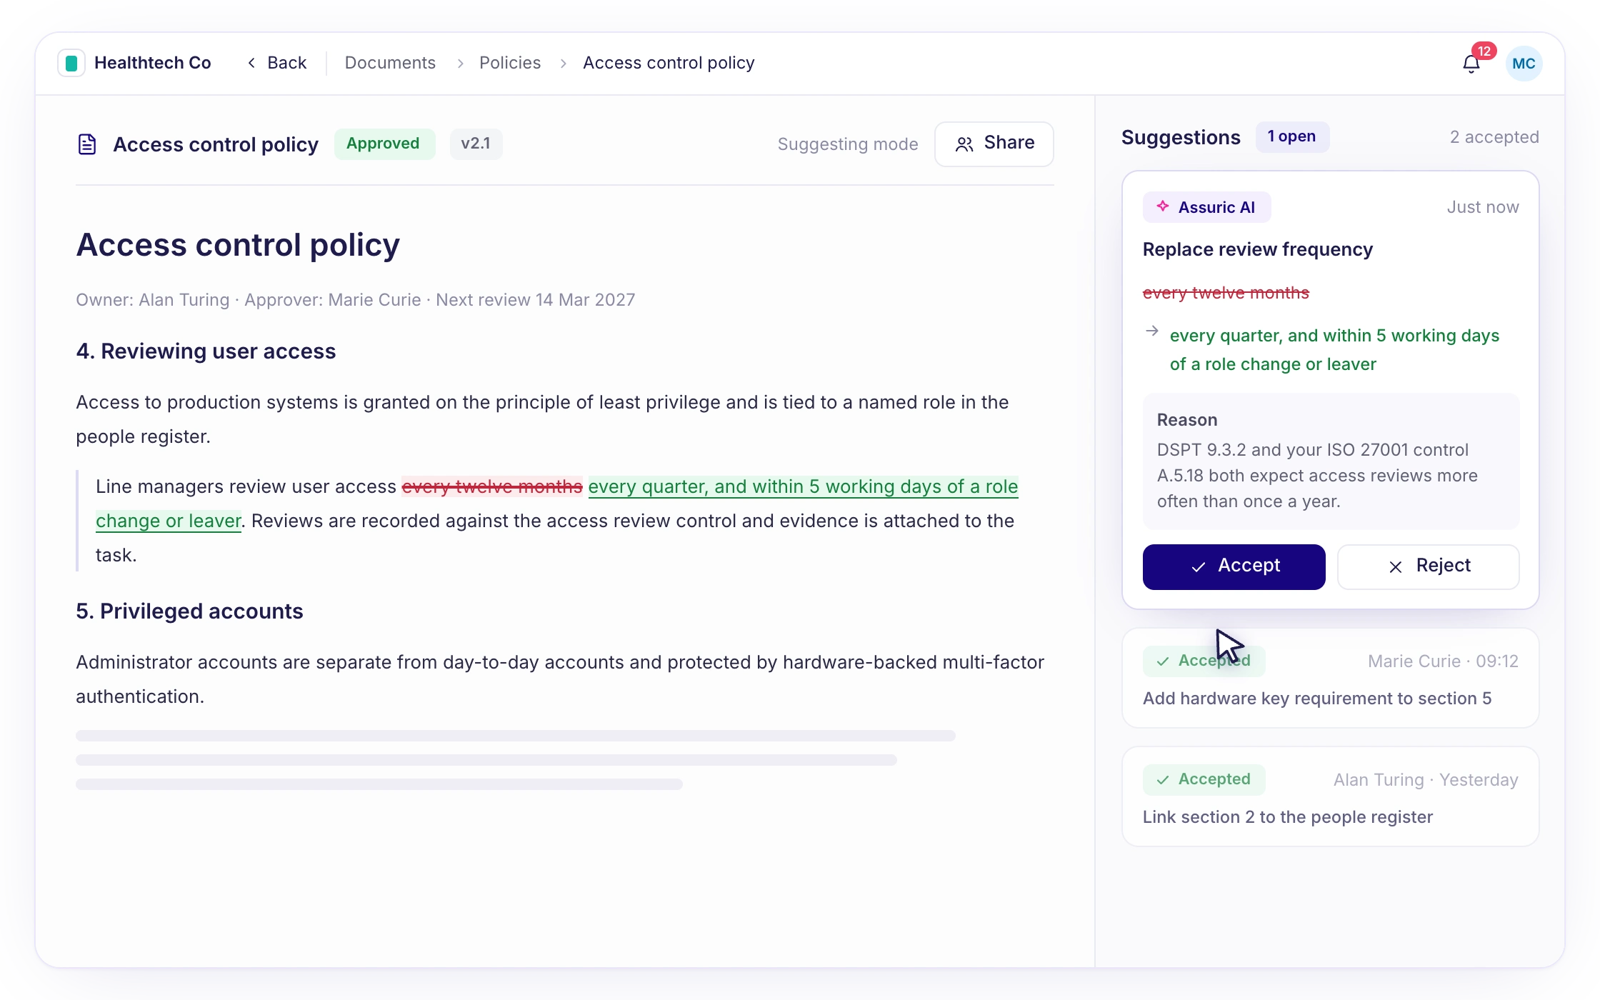Click the Assuric AI author tag
The image size is (1600, 1000).
coord(1206,207)
